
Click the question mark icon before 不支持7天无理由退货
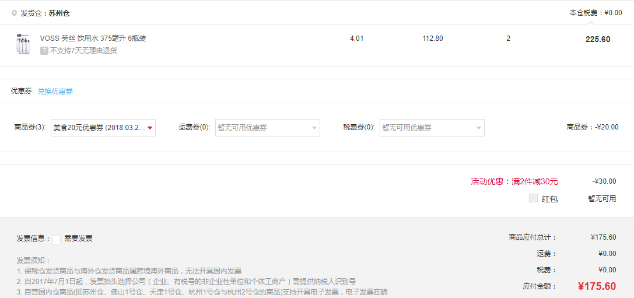coord(44,51)
